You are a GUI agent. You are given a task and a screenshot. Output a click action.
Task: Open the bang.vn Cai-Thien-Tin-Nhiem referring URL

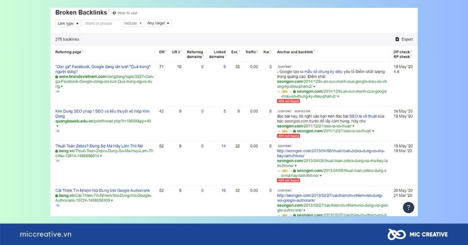(103, 198)
